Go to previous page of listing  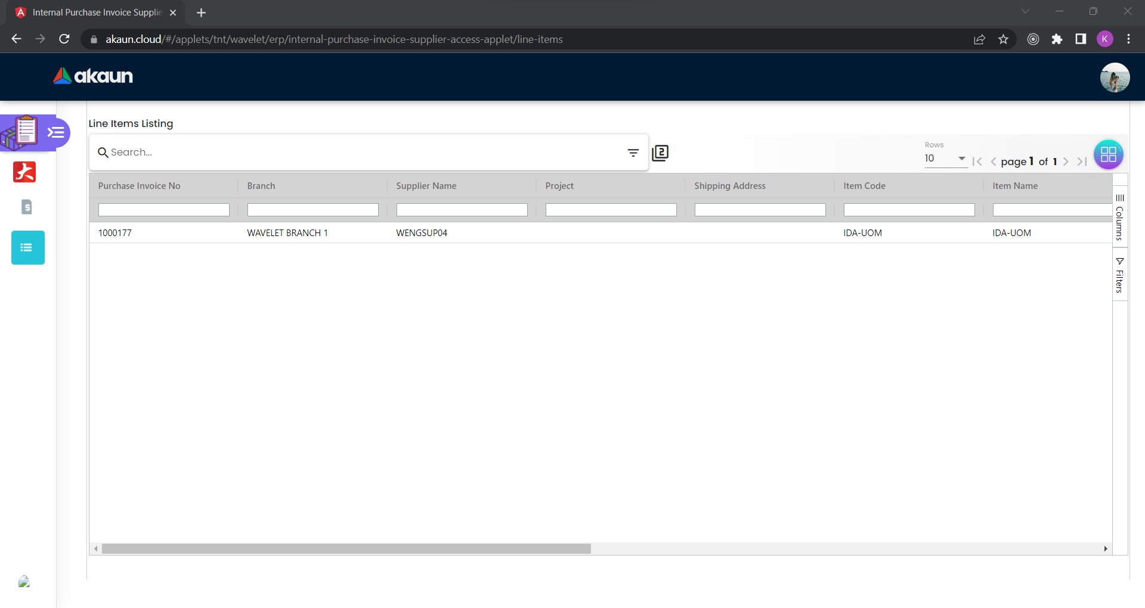tap(993, 162)
